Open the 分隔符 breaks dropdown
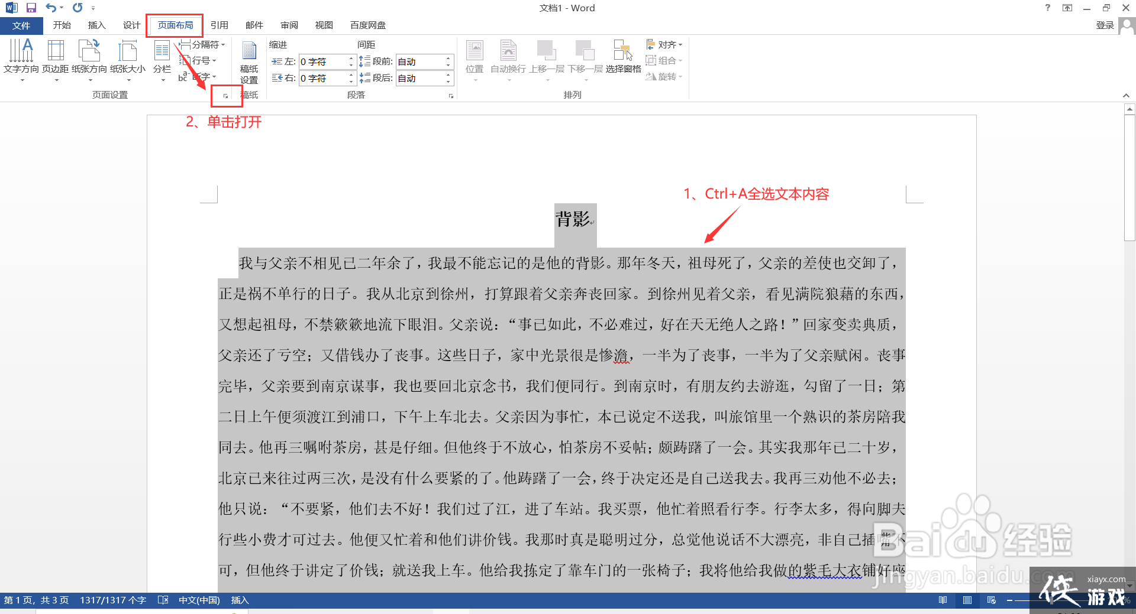 tap(203, 45)
